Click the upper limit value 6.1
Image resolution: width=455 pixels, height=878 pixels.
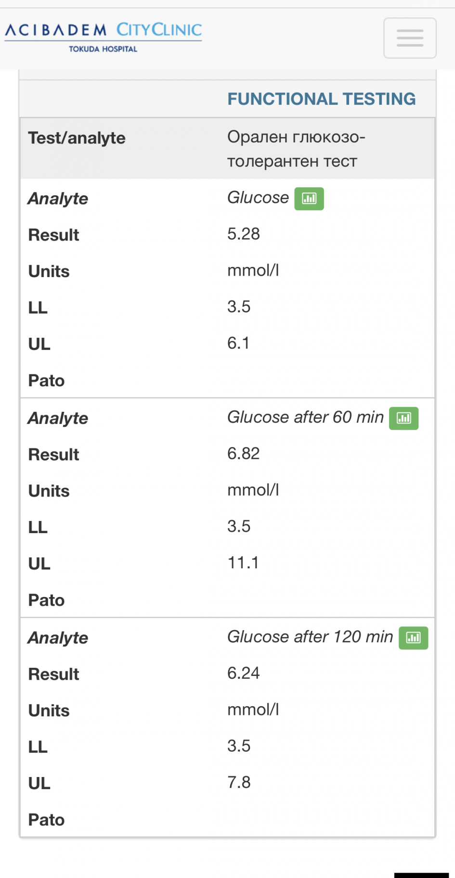[238, 344]
